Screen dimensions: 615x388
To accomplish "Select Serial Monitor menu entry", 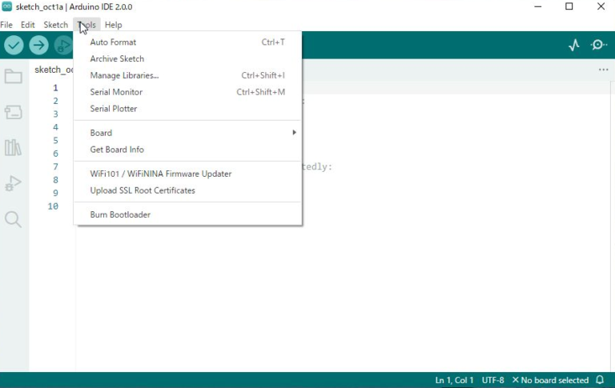I will (187, 92).
